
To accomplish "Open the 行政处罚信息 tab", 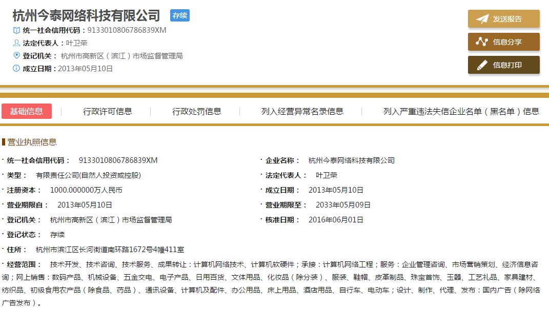I will pos(197,111).
